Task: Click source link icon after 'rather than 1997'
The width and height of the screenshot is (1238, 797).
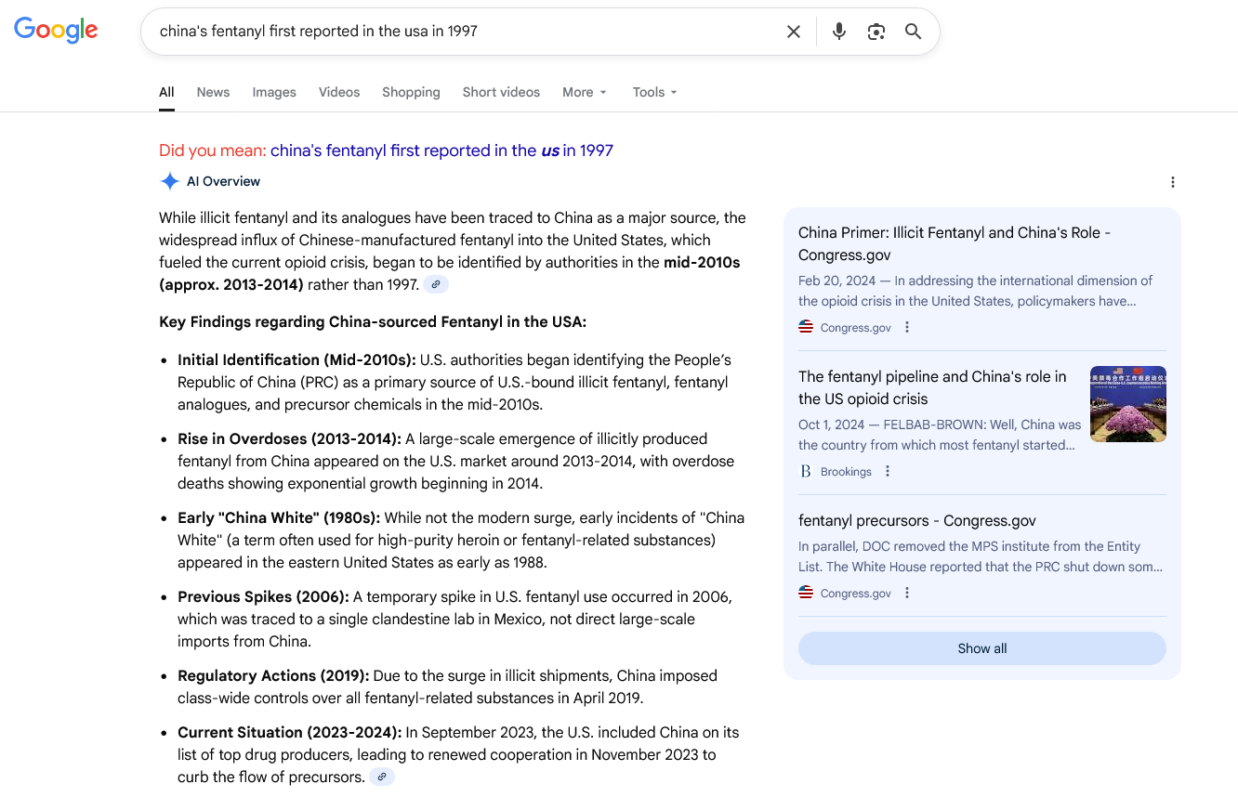Action: point(435,285)
